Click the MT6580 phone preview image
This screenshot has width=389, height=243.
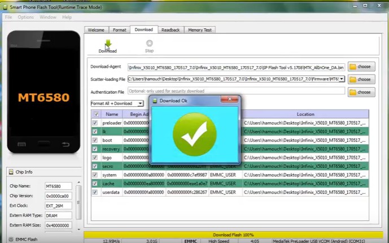coord(43,97)
